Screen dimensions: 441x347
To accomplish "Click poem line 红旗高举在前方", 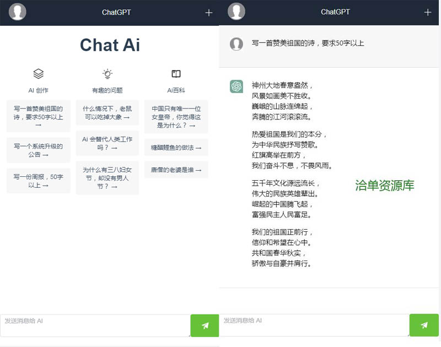I will 278,155.
